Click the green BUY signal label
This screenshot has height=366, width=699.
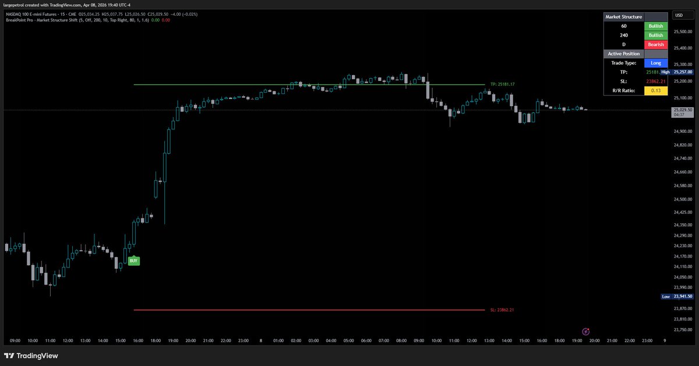click(x=133, y=261)
